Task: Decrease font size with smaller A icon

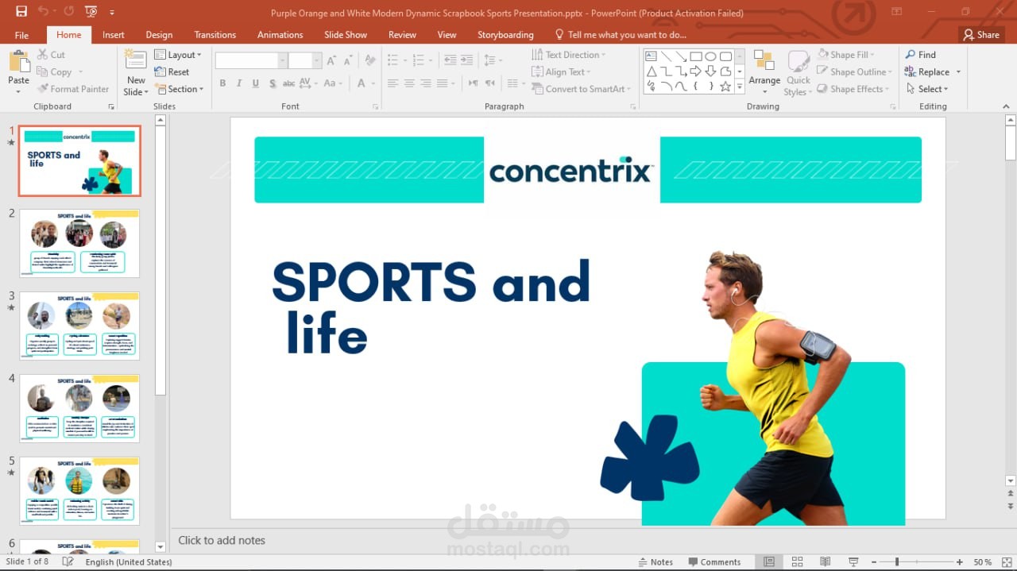Action: tap(350, 60)
